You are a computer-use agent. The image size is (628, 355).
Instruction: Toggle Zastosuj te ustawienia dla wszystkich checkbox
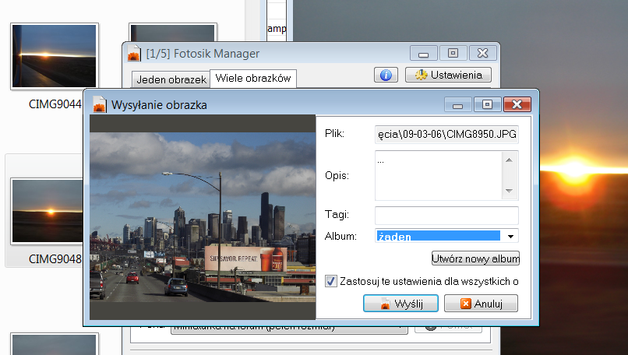point(331,281)
